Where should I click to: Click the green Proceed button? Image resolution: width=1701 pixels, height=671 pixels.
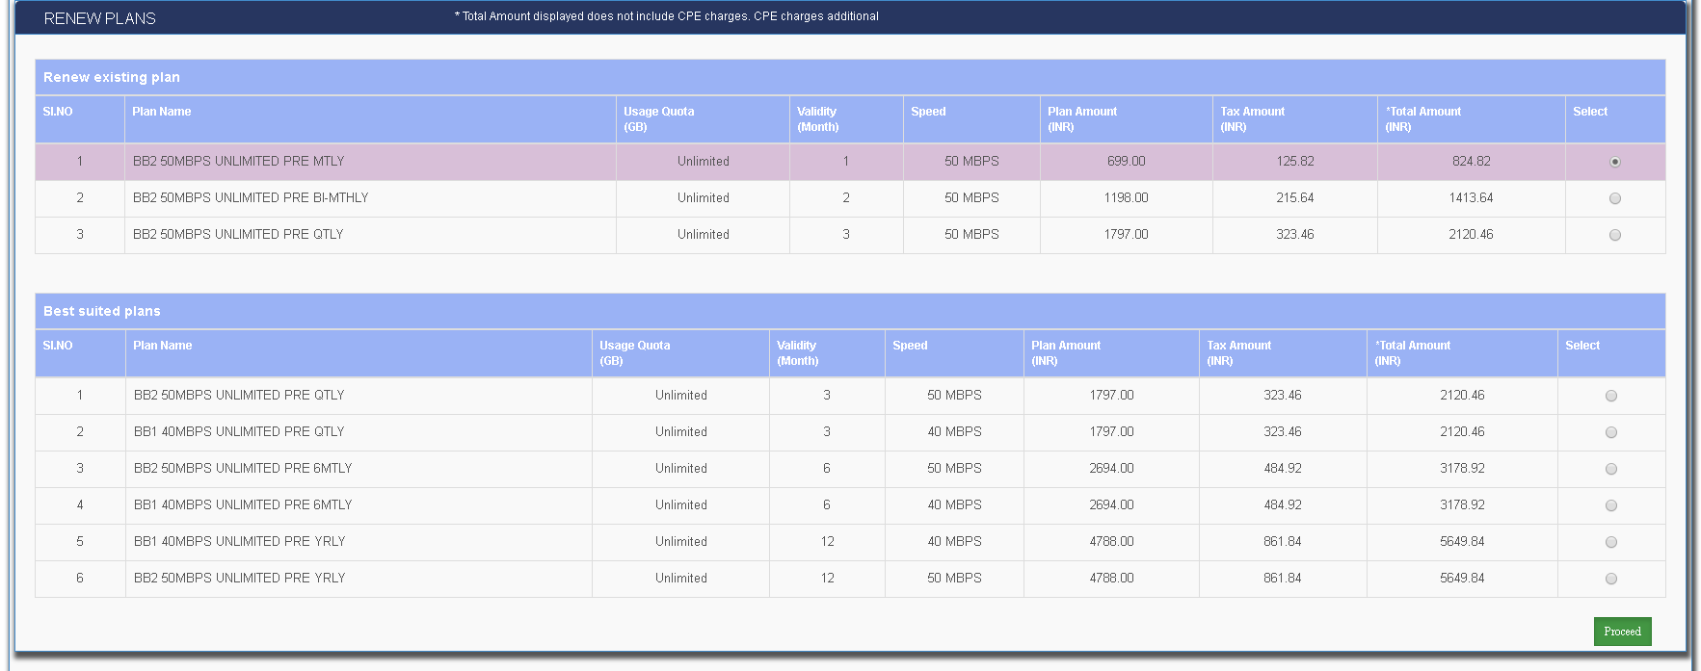[x=1622, y=632]
